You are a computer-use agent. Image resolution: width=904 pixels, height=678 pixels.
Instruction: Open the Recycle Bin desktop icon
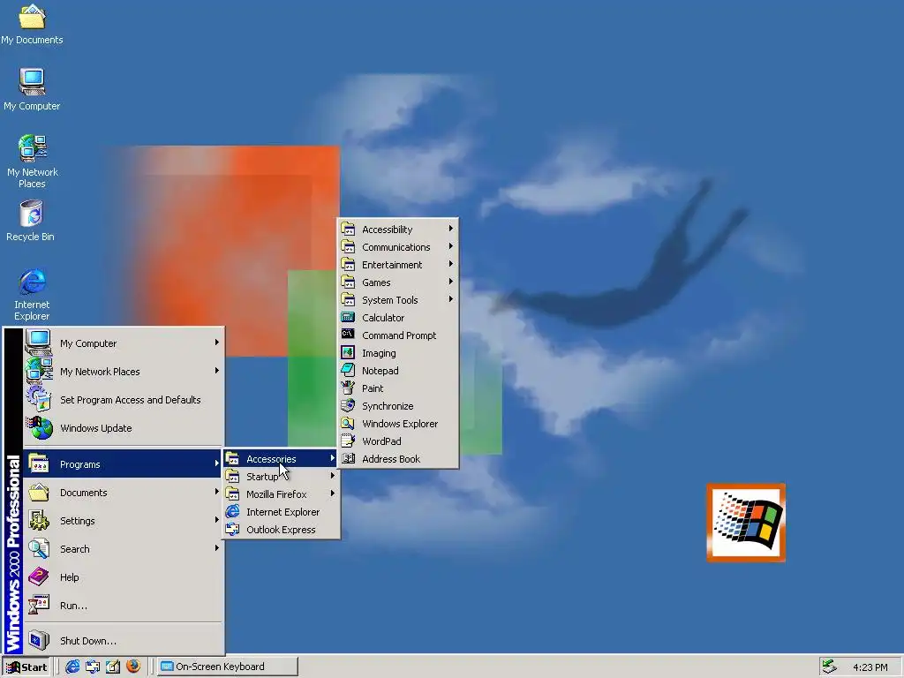tap(31, 220)
